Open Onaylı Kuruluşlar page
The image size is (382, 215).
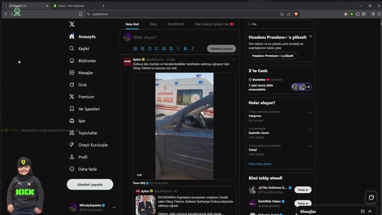89,145
